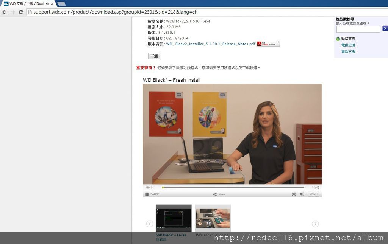The height and width of the screenshot is (244, 388).
Task: Select the WD Black² Cloning video thumbnail
Action: tap(213, 218)
